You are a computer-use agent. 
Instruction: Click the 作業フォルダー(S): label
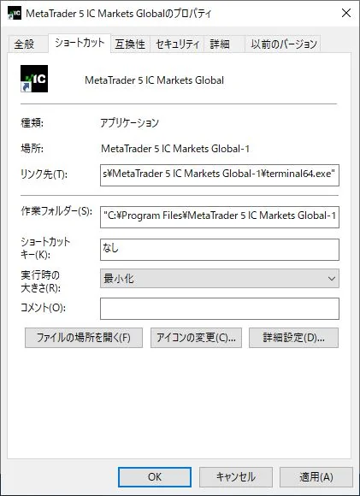(56, 211)
